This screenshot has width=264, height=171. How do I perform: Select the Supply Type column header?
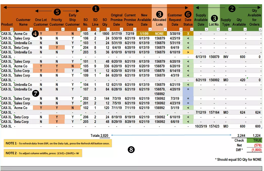(x=226, y=22)
